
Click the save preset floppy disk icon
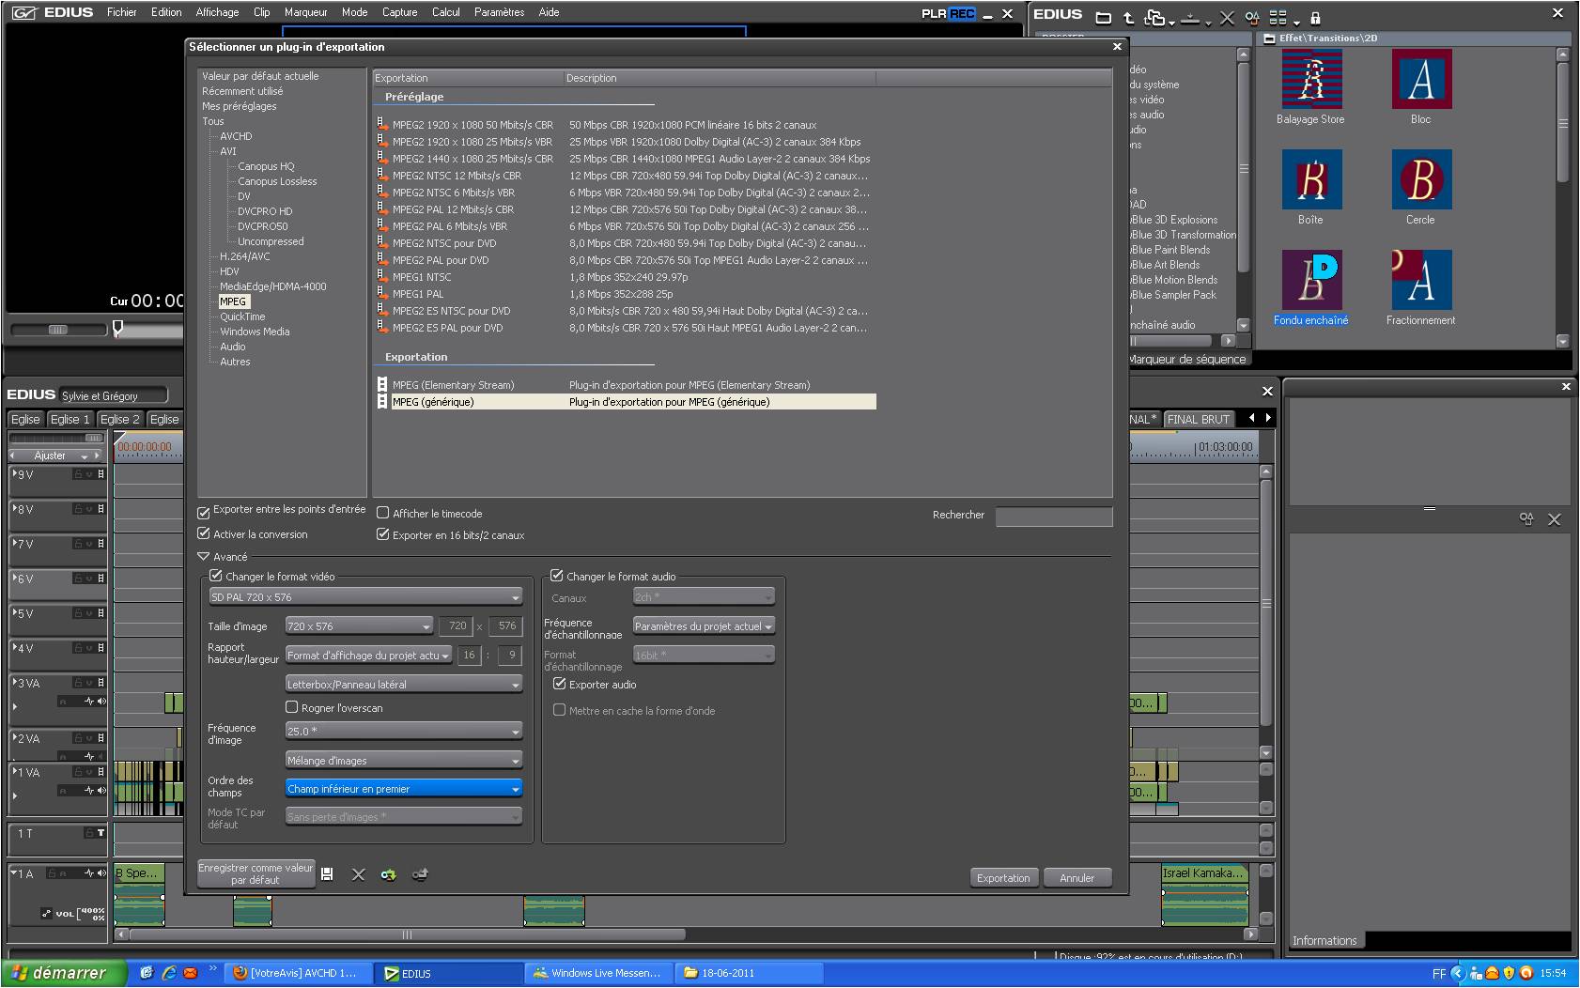[x=327, y=874]
